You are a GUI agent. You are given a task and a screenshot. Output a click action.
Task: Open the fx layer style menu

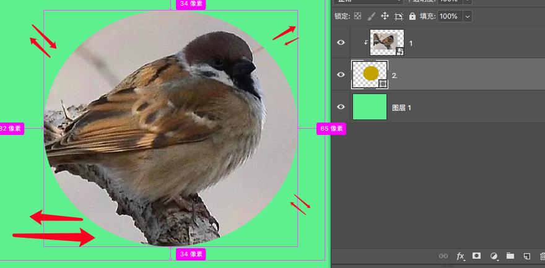[x=461, y=256]
